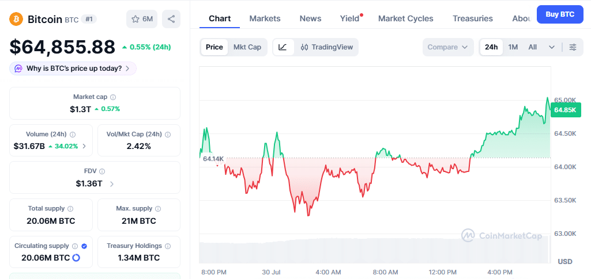
Task: Click the 30 Jul axis label
Action: [270, 272]
